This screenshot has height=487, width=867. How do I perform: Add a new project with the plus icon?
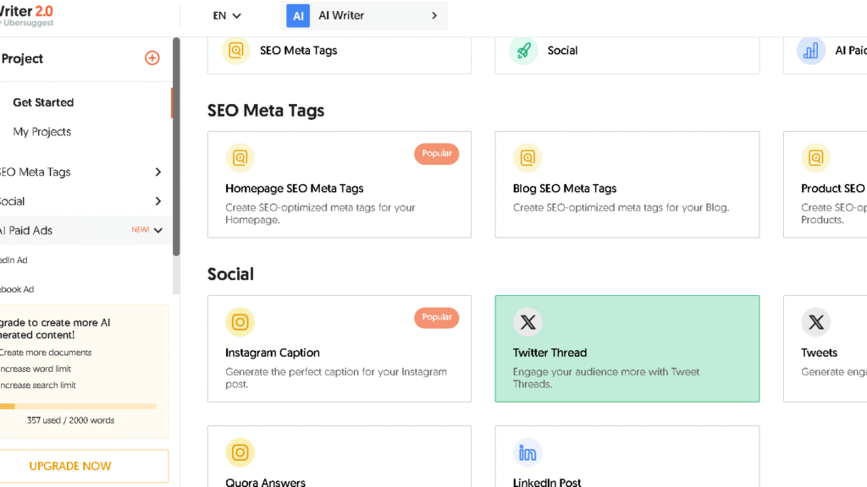[152, 58]
